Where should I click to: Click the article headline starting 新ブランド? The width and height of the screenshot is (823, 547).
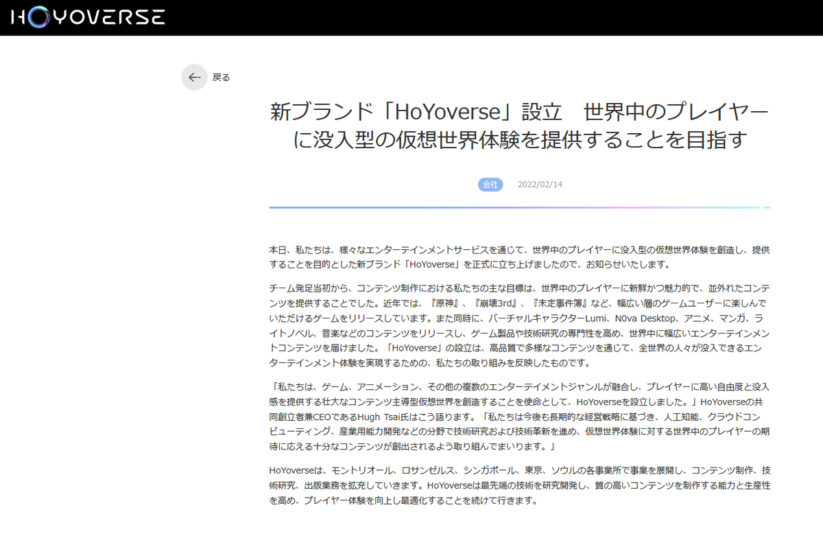[x=520, y=125]
